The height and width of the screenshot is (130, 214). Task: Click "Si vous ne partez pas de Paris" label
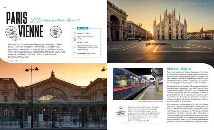tap(121, 114)
